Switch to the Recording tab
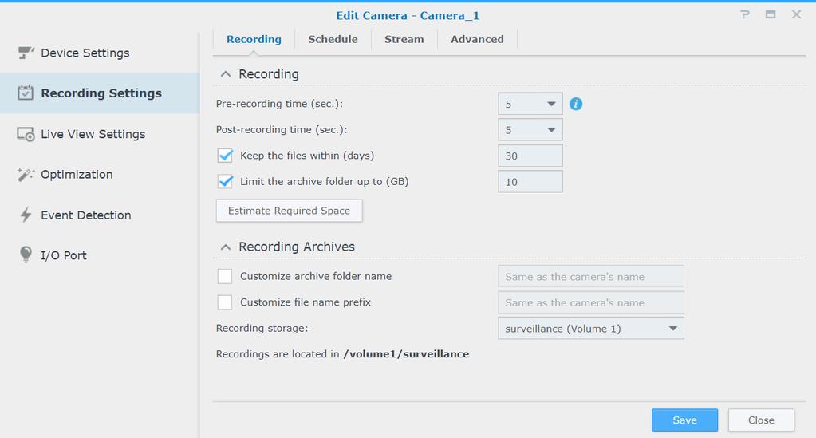This screenshot has height=438, width=816. coord(254,39)
